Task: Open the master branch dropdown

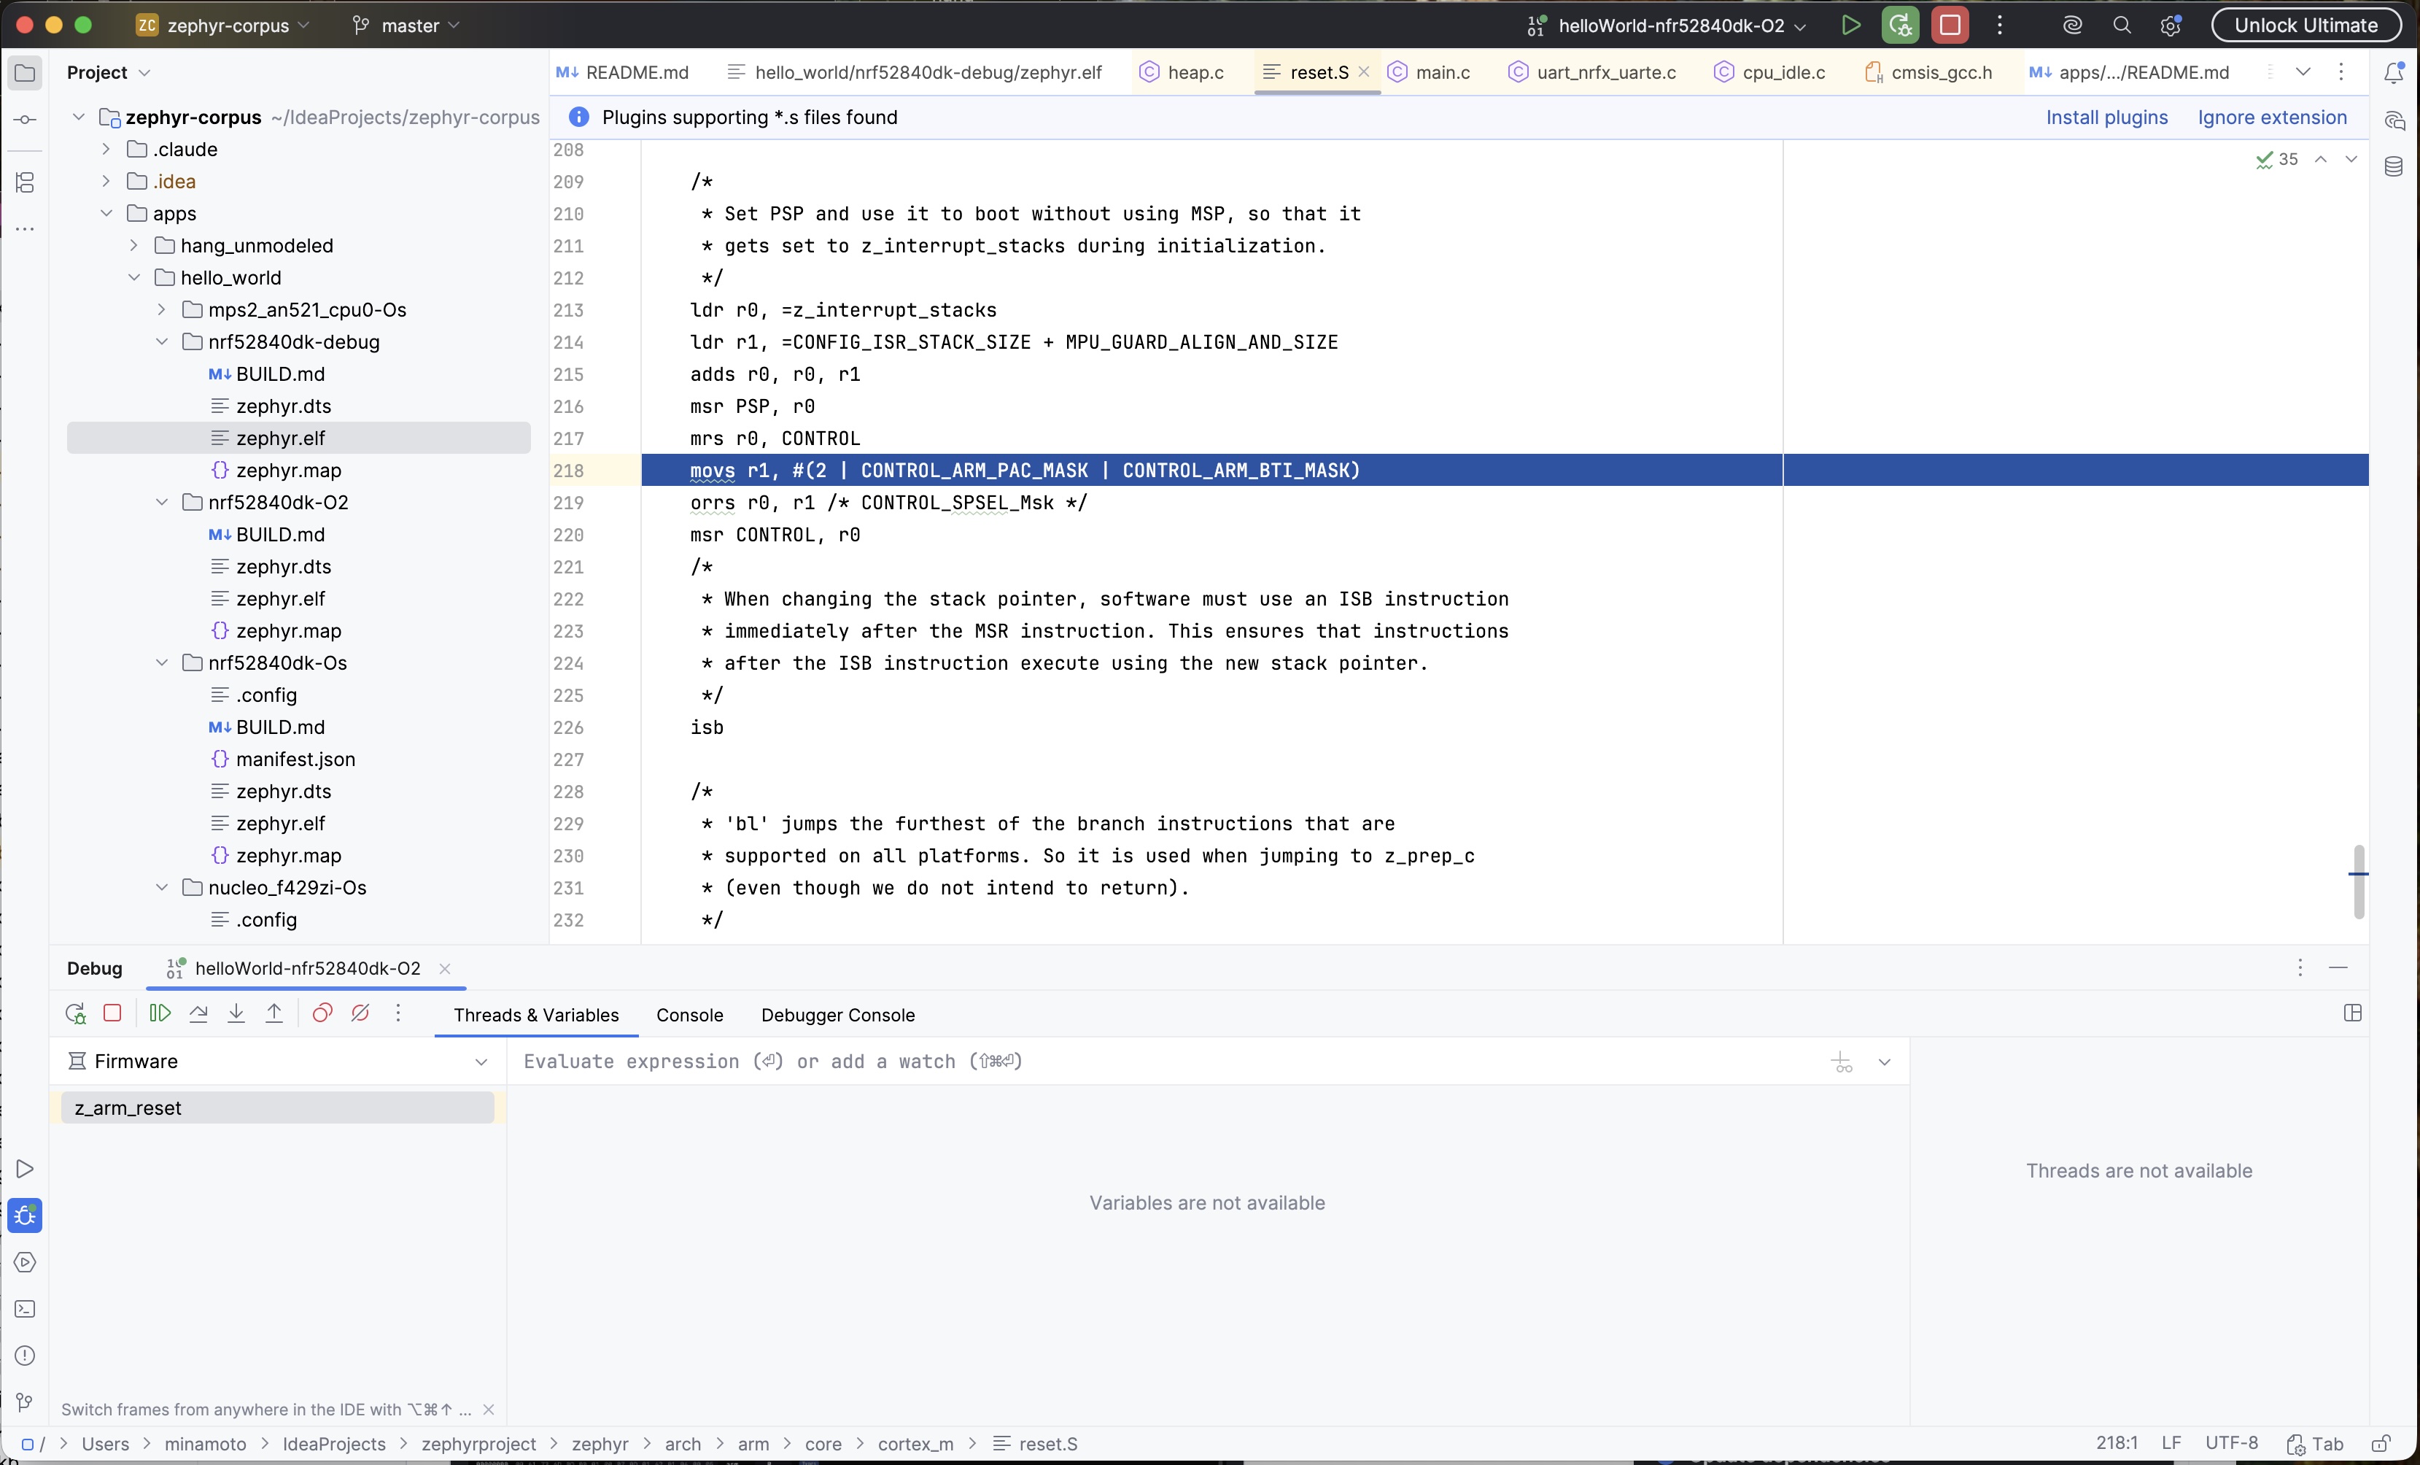Action: coord(406,26)
